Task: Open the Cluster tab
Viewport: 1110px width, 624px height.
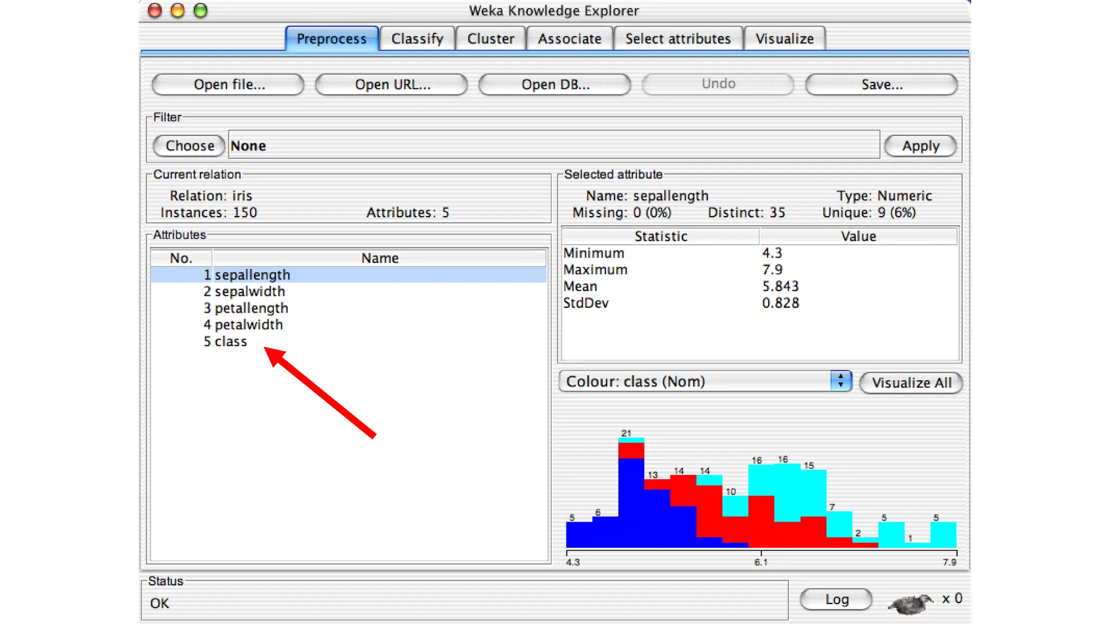Action: pyautogui.click(x=491, y=39)
